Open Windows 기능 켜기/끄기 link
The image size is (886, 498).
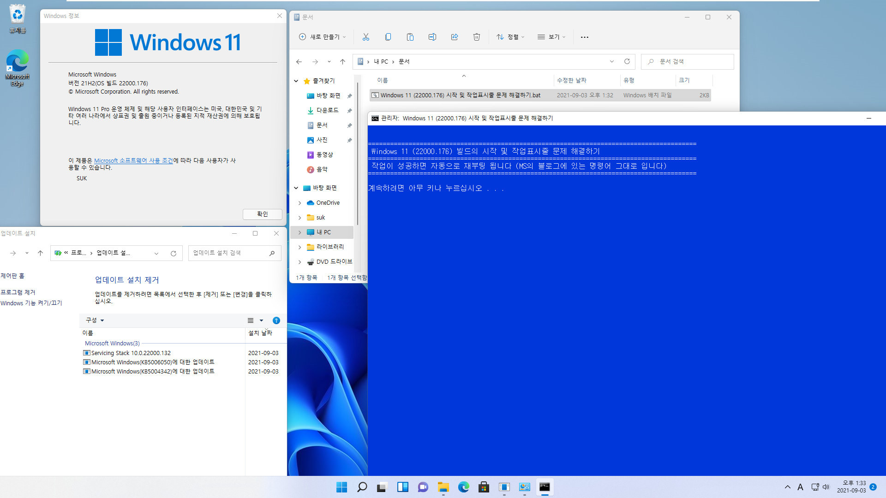click(31, 303)
